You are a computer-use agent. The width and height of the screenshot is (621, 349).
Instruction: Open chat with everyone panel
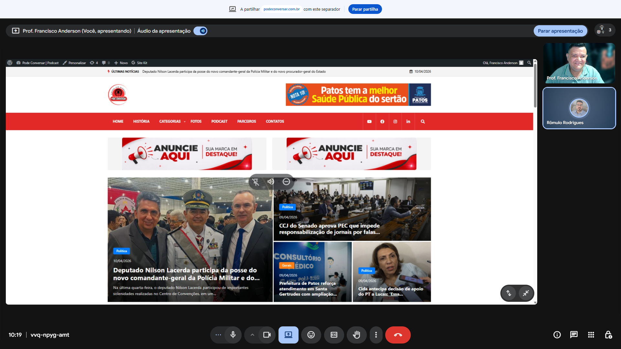[x=574, y=335]
